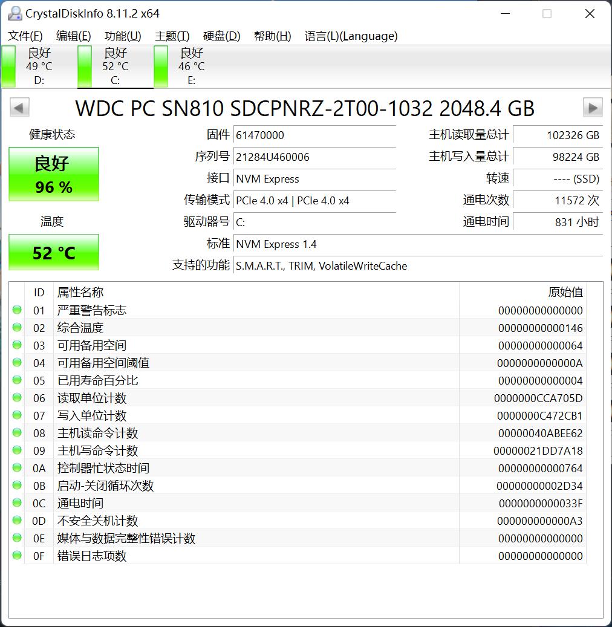
Task: Click total host writes value 98224 GB
Action: click(558, 157)
